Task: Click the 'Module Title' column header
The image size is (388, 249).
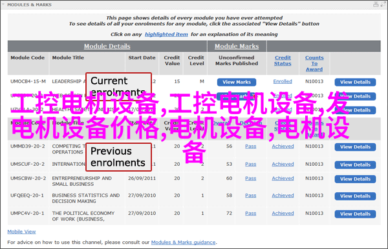Action: pyautogui.click(x=68, y=57)
